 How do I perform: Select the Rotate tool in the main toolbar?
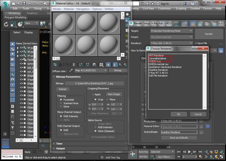tap(6, 24)
